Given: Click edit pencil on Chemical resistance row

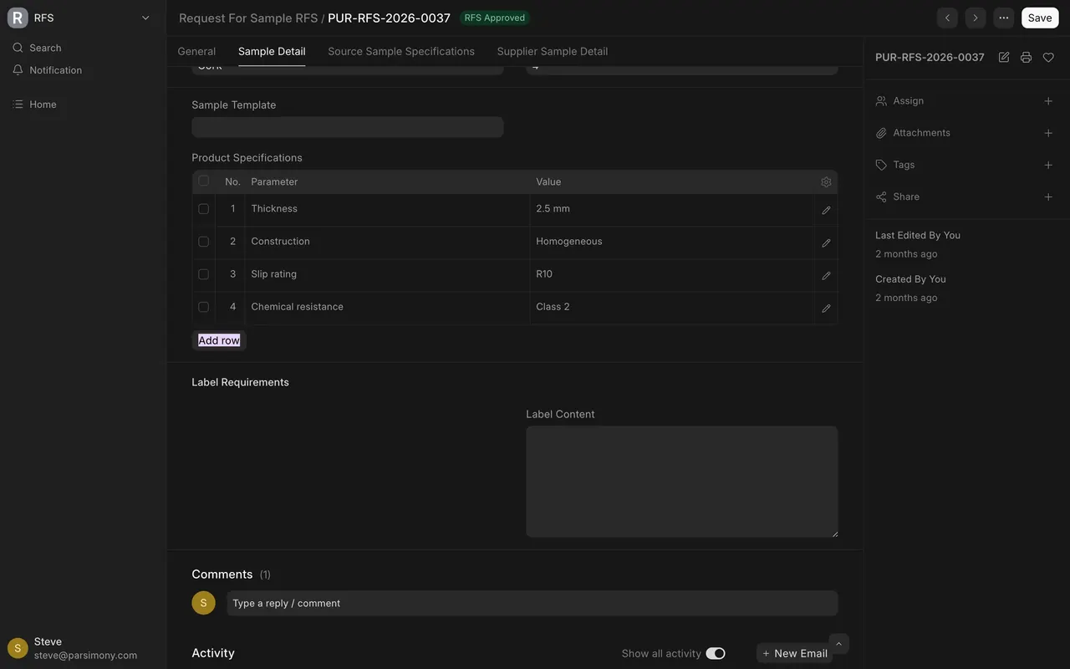Looking at the screenshot, I should (826, 308).
